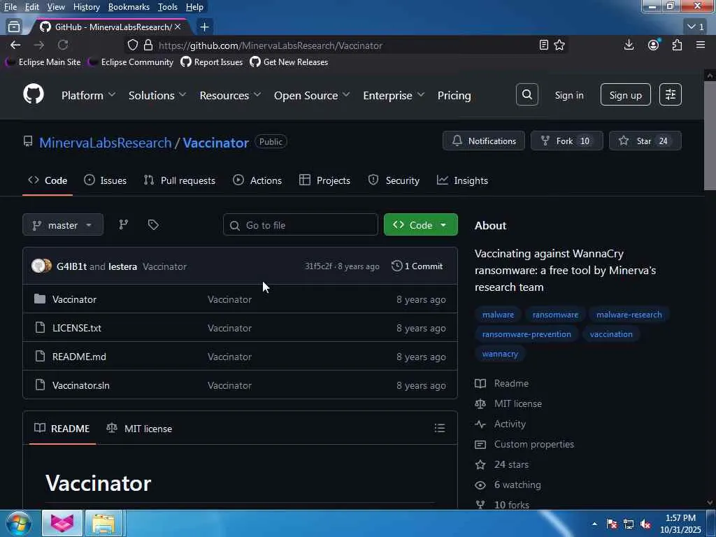The height and width of the screenshot is (537, 716).
Task: Click the Sign up button
Action: pos(626,94)
